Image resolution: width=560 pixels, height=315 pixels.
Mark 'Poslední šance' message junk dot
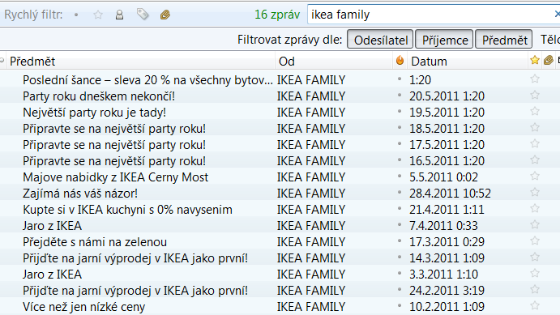tap(400, 79)
